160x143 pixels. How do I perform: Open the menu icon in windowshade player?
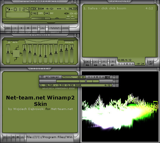pyautogui.click(x=42, y=77)
